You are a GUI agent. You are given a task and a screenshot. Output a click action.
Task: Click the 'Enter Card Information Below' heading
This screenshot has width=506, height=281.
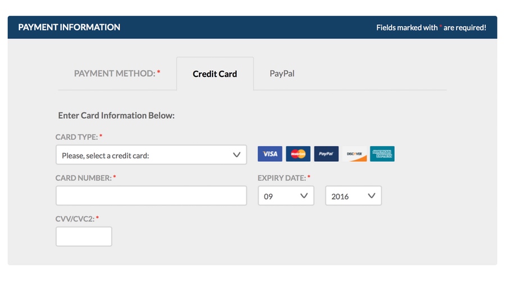[x=116, y=116]
